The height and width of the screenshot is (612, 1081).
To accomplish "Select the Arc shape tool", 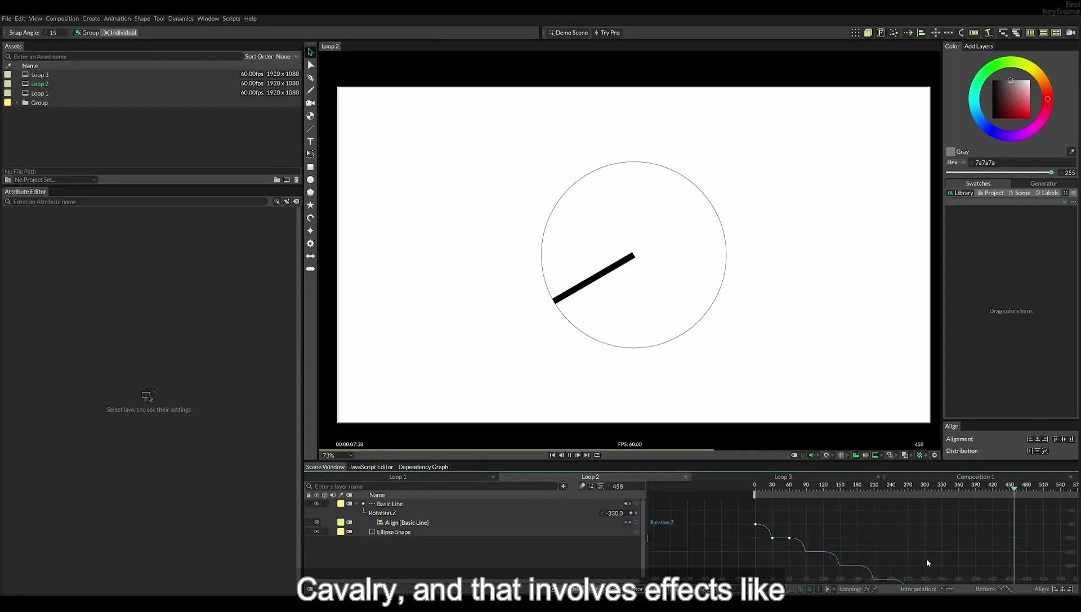I will pos(310,218).
